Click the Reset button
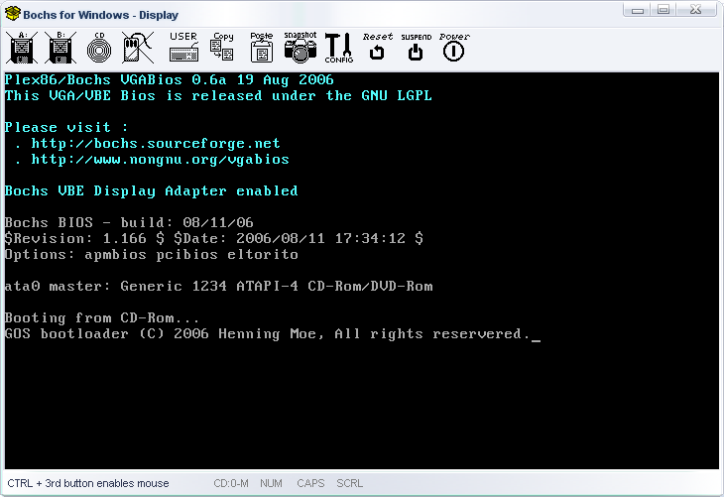Viewport: 724px width, 497px height. tap(377, 47)
